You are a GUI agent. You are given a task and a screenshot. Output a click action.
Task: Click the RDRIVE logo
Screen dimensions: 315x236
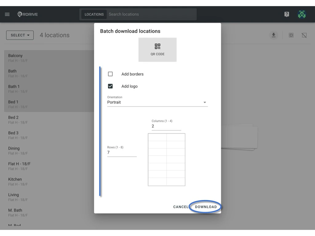point(28,14)
